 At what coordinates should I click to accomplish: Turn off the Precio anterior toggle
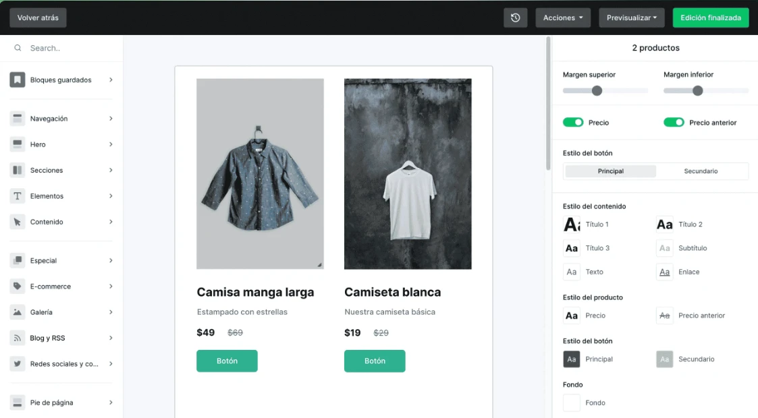pos(674,123)
